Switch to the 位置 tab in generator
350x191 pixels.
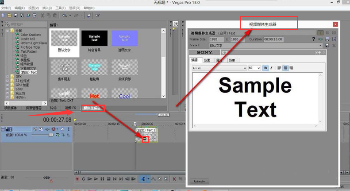pyautogui.click(x=207, y=60)
